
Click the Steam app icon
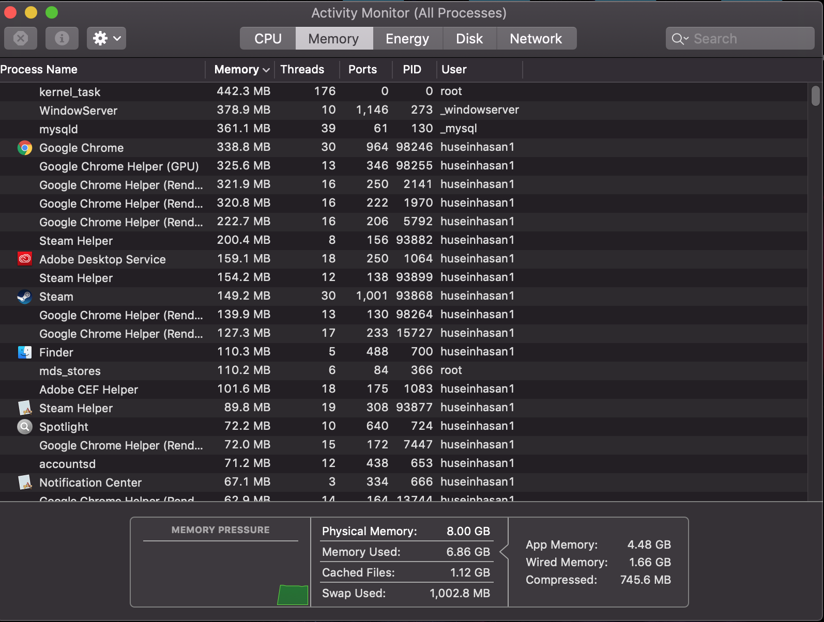25,297
